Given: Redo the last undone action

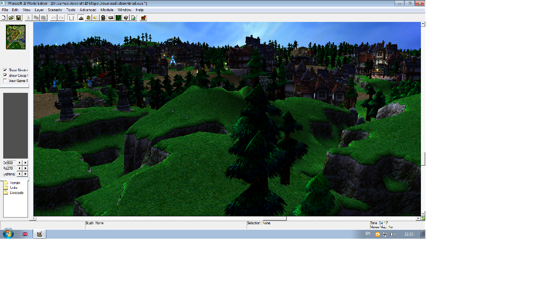Looking at the screenshot, I should (61, 18).
